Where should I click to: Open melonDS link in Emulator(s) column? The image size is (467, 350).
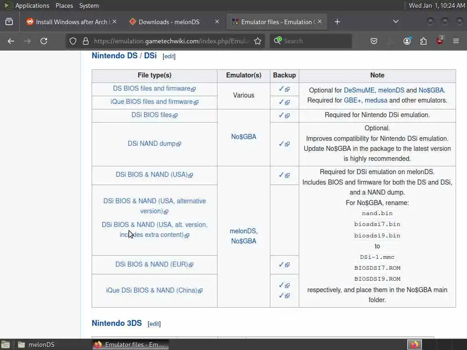point(244,231)
